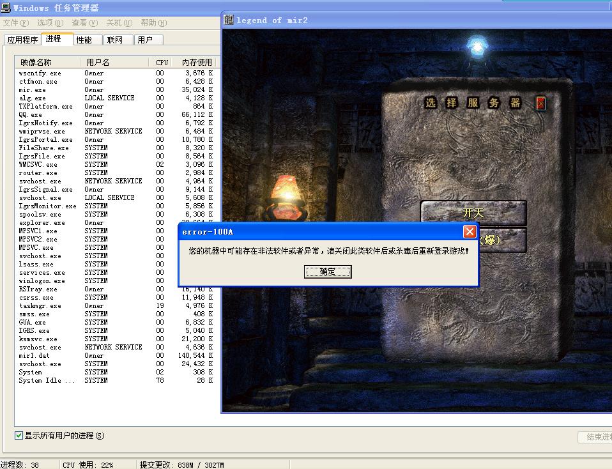Select the System Idle process row

[116, 380]
